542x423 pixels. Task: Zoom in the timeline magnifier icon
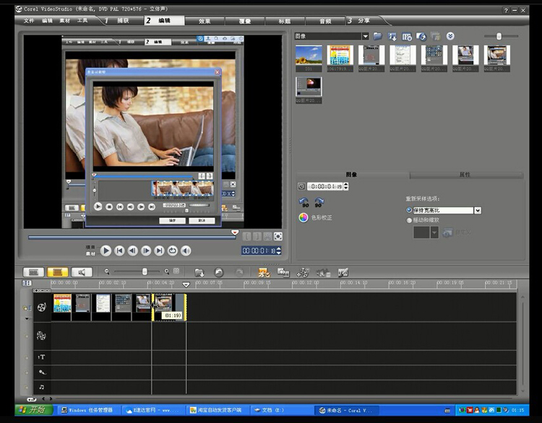click(167, 271)
